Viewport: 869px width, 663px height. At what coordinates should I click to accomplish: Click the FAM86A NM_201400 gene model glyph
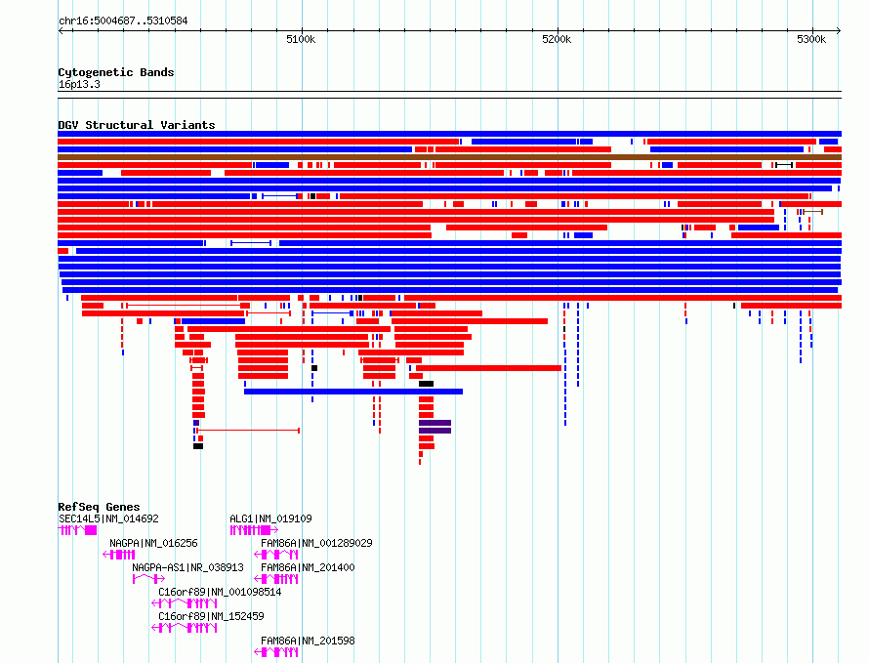pyautogui.click(x=276, y=579)
